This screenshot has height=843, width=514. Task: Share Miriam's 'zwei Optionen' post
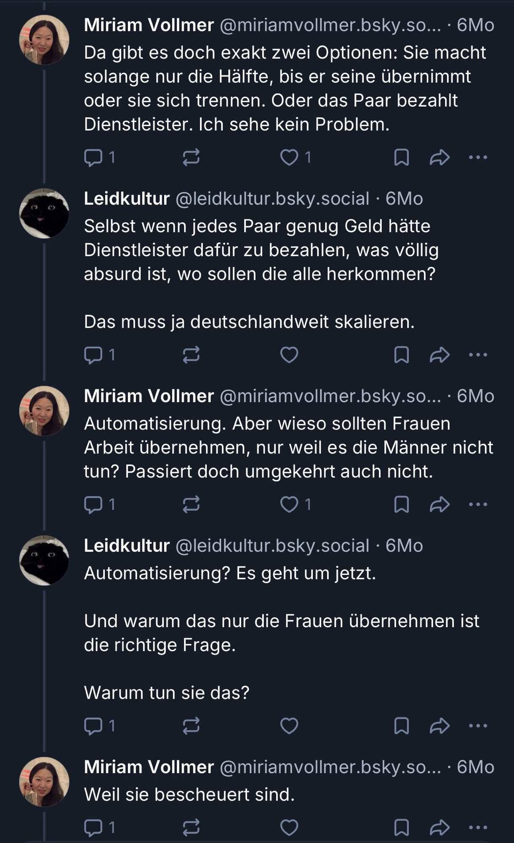[x=439, y=158]
